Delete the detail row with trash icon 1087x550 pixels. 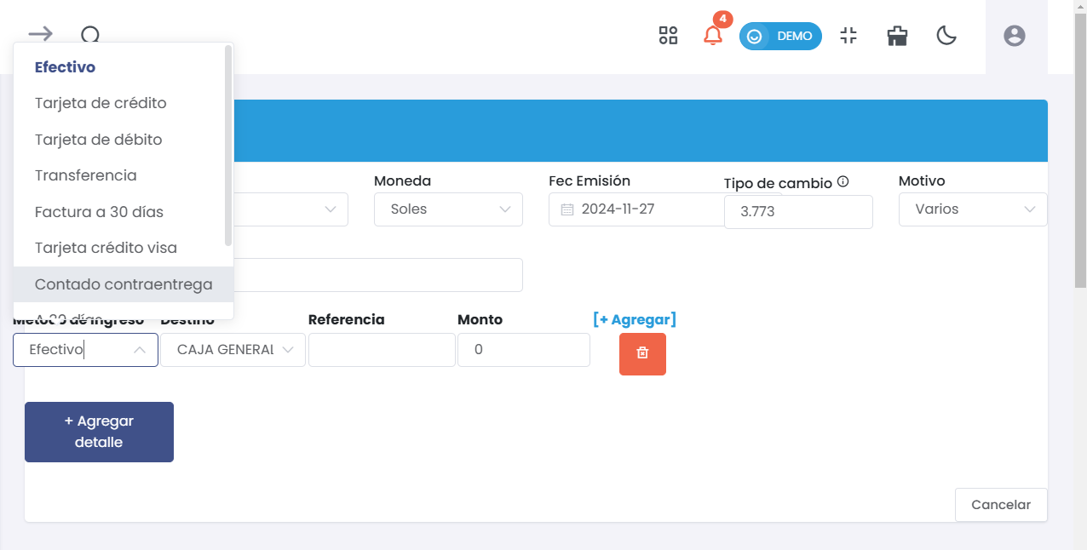coord(642,354)
